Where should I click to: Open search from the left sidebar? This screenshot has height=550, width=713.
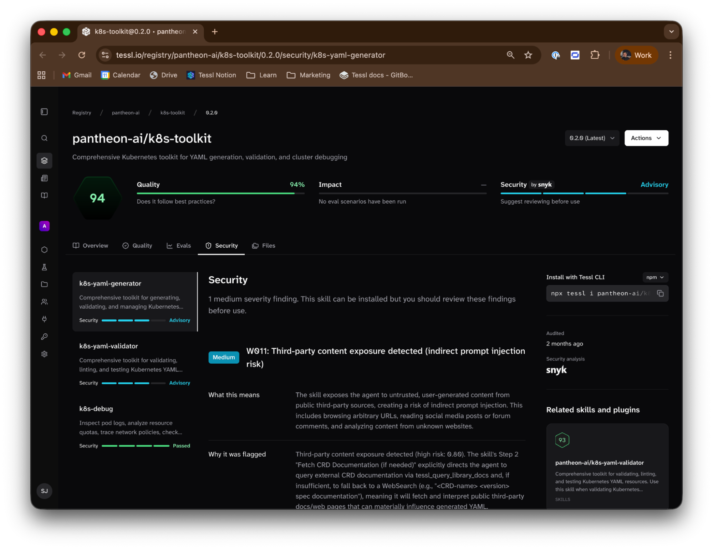[44, 138]
